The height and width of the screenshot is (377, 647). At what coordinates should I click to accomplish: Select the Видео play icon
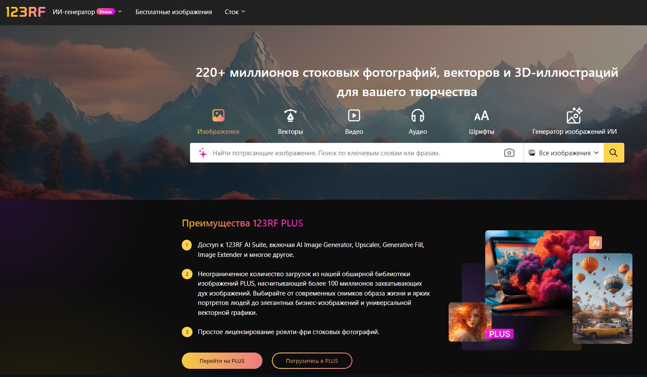[354, 115]
